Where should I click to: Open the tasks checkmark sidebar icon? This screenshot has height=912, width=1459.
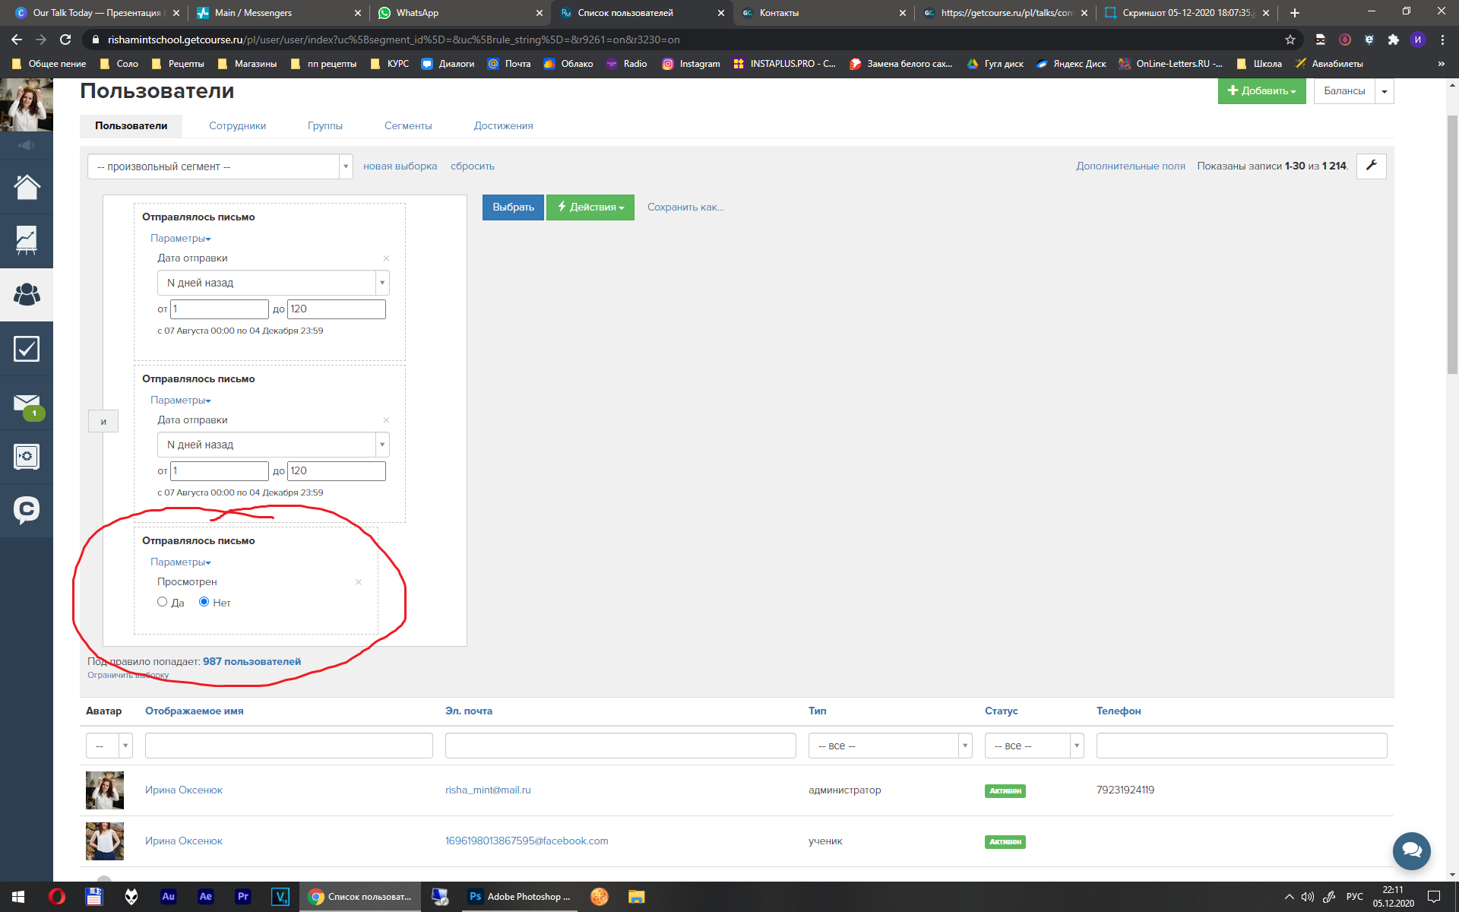coord(27,349)
